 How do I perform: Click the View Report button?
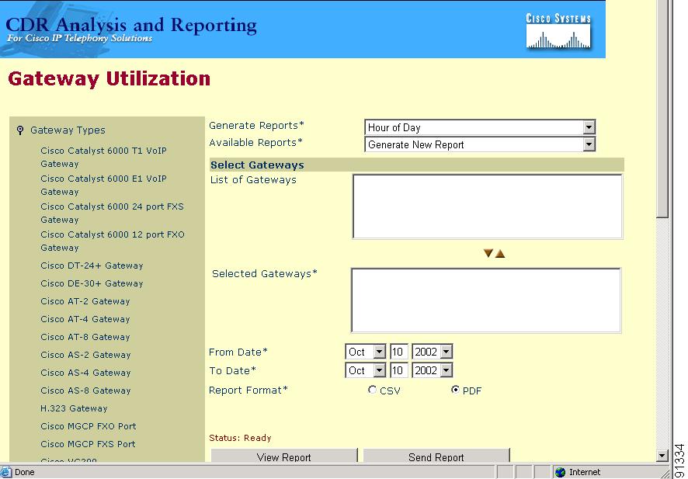click(x=284, y=456)
